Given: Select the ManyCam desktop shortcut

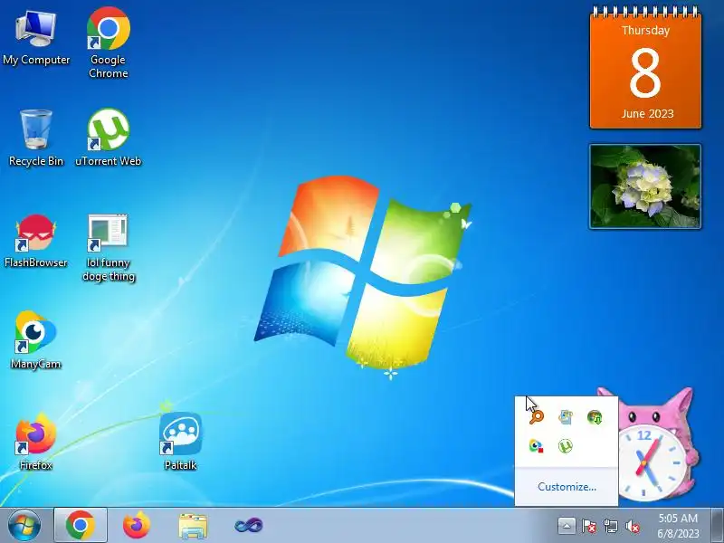Looking at the screenshot, I should (36, 340).
